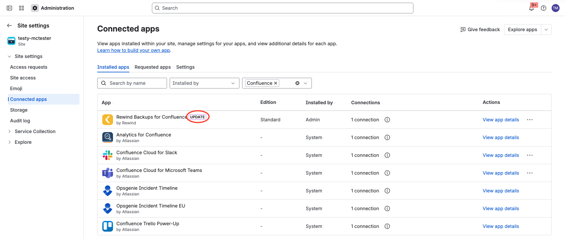This screenshot has width=565, height=239.
Task: Sort by the Installed by column
Action: point(321,103)
